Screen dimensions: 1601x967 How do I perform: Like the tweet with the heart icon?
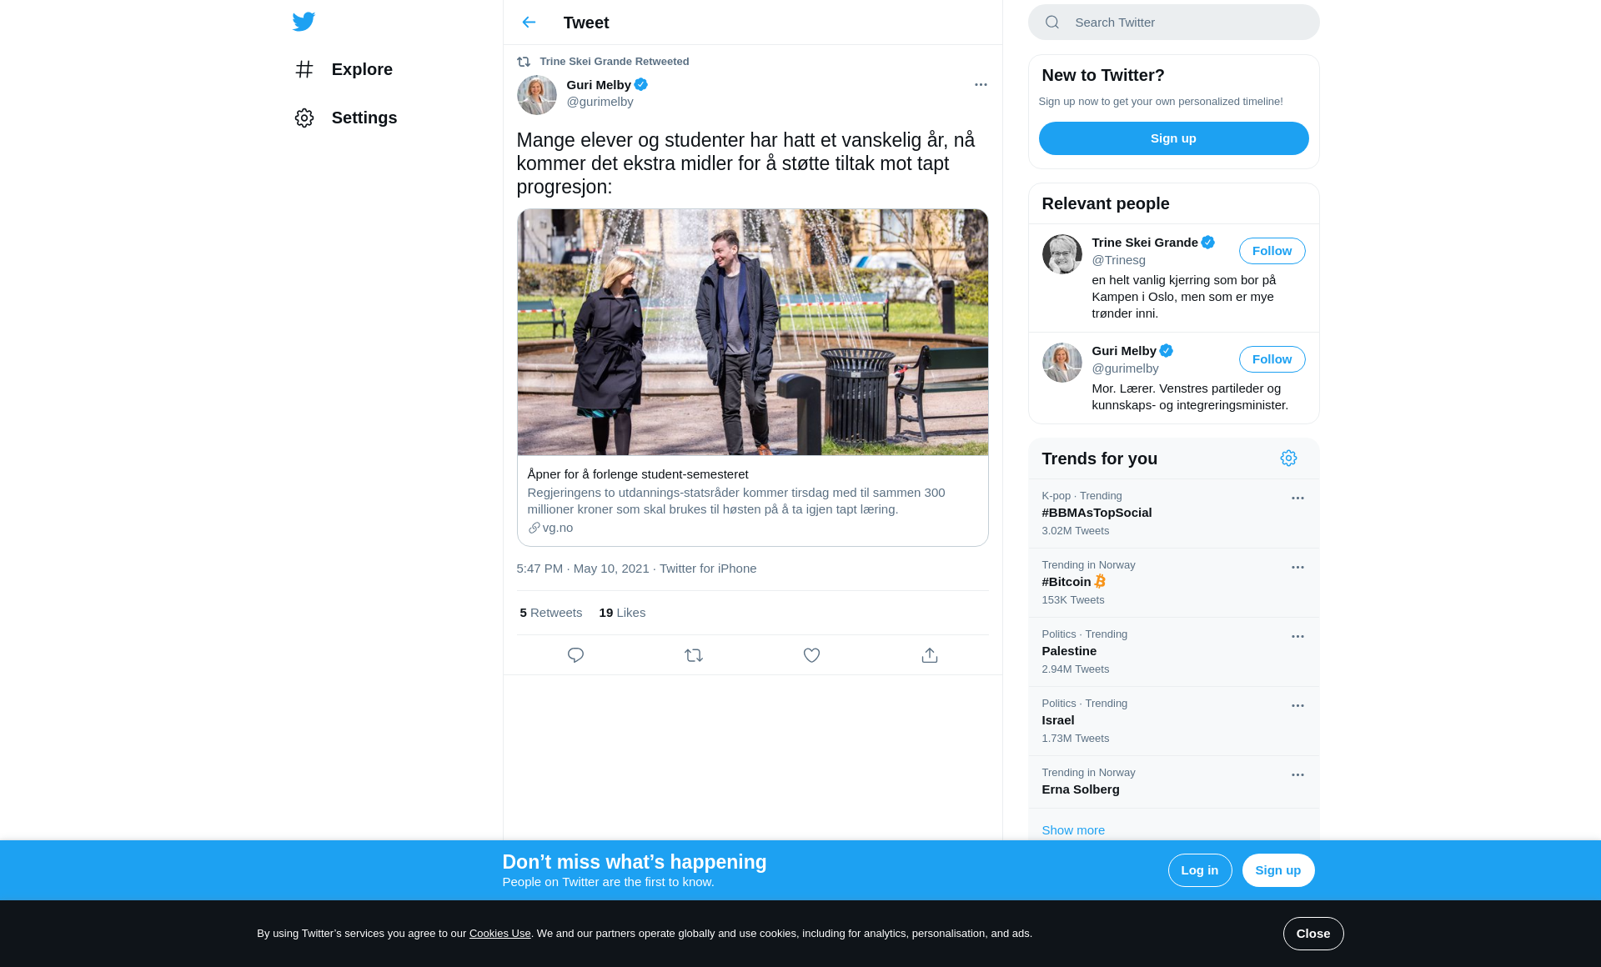[811, 655]
